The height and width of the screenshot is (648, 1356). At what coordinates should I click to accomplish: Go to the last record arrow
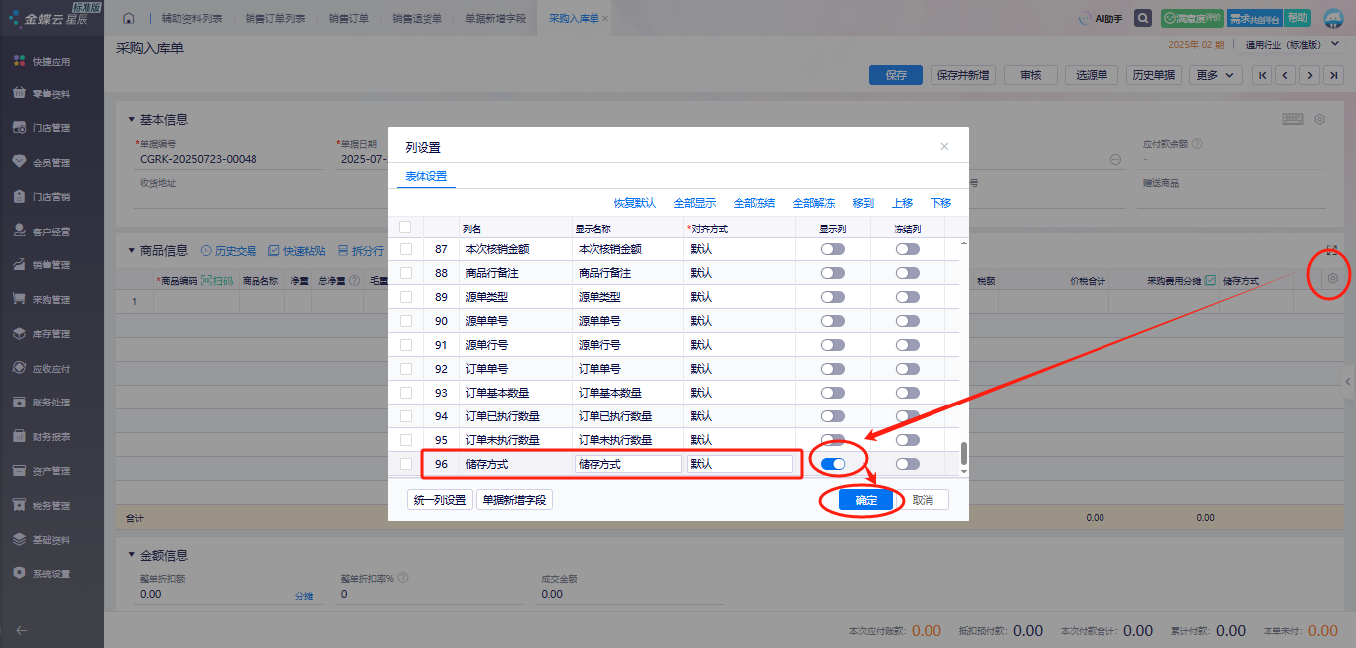coord(1334,75)
